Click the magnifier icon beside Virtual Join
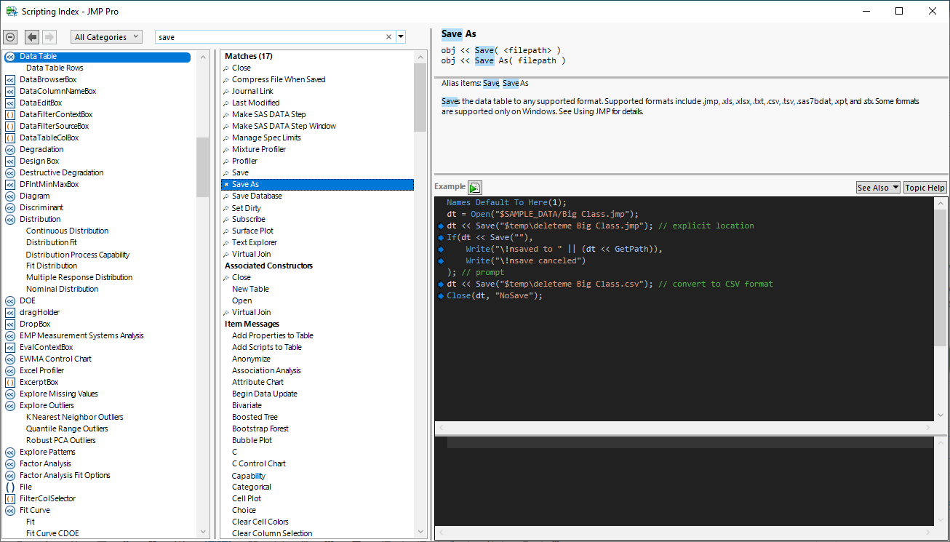This screenshot has height=542, width=950. [x=226, y=254]
